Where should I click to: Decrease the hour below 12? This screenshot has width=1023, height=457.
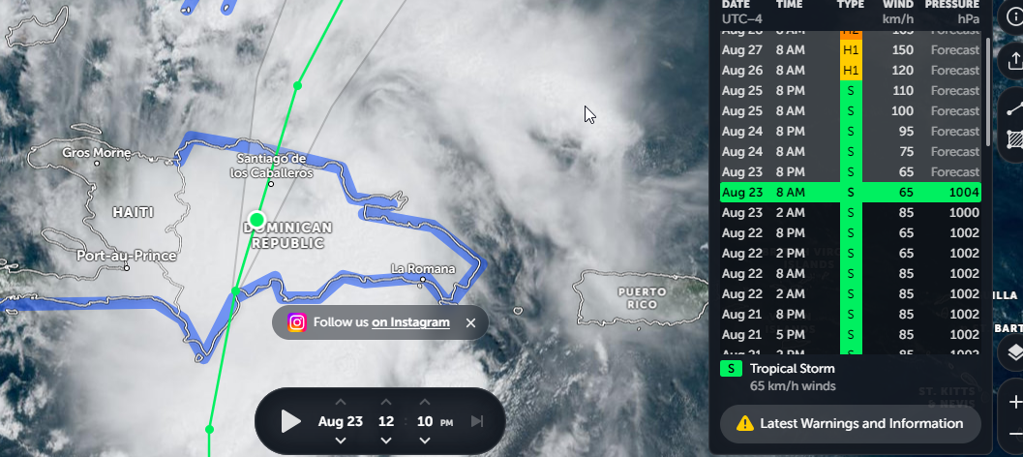point(386,441)
